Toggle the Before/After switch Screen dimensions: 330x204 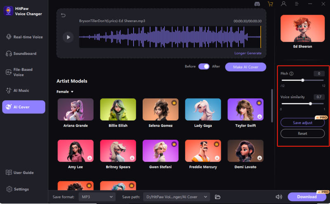[x=204, y=66]
